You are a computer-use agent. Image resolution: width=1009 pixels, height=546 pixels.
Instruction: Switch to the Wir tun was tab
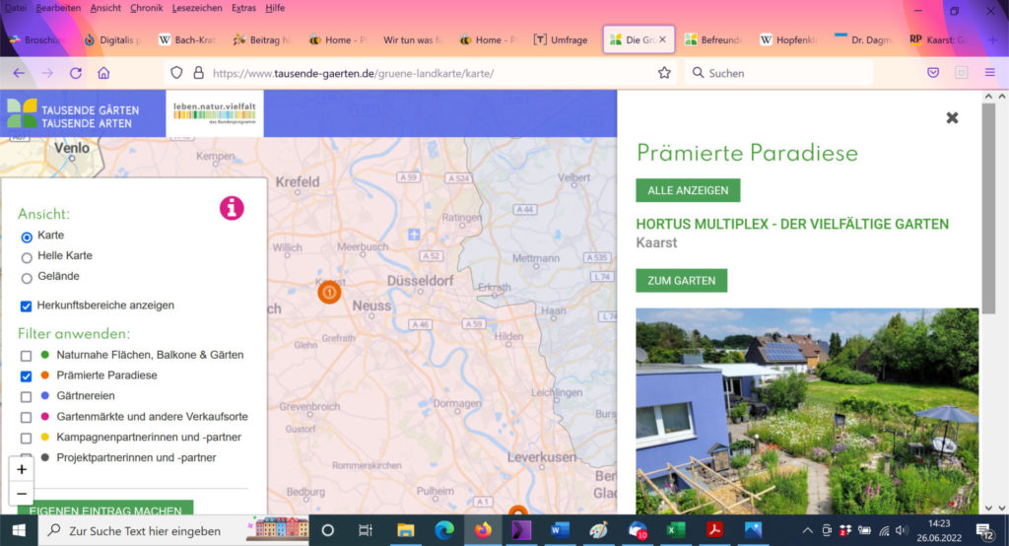point(412,39)
